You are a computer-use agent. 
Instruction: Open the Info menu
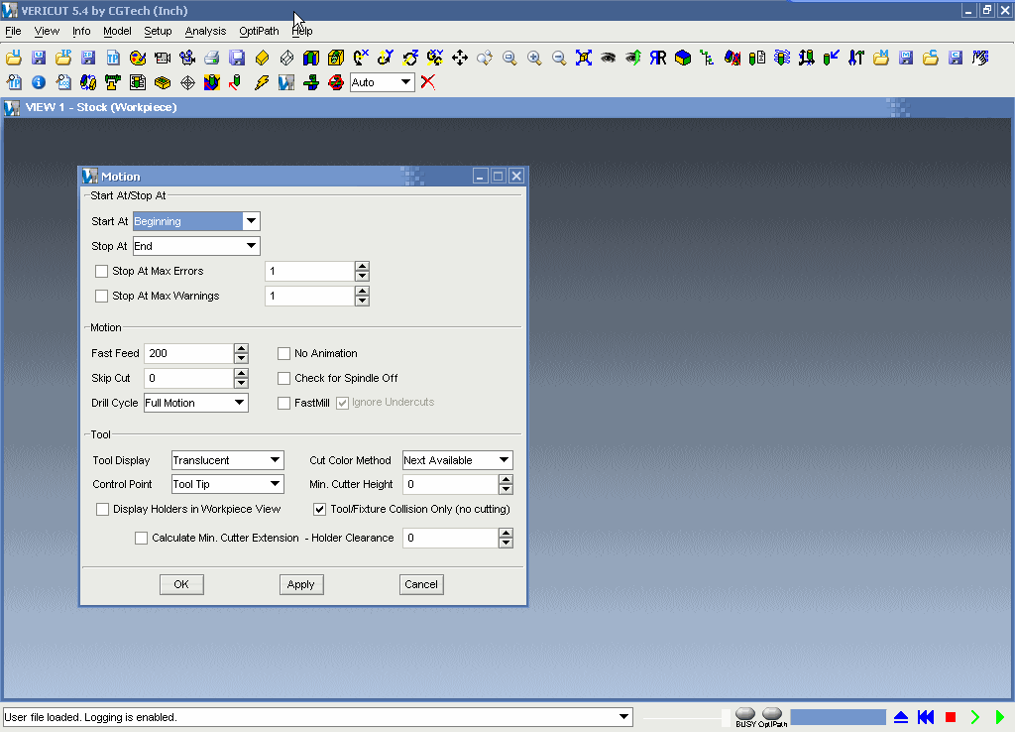point(81,31)
